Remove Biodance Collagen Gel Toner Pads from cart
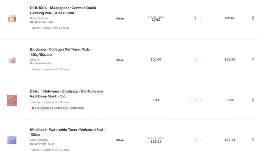 253,60
